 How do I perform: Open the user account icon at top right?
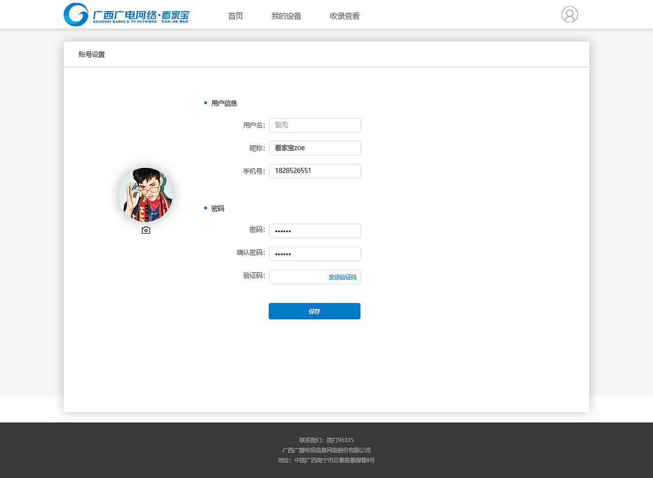(x=569, y=14)
